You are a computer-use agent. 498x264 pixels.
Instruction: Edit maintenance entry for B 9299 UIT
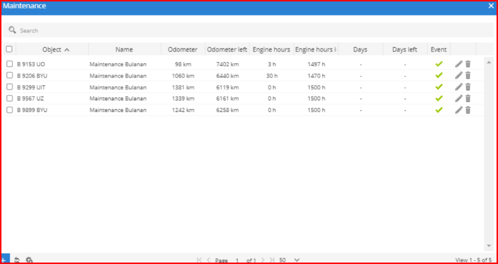459,87
